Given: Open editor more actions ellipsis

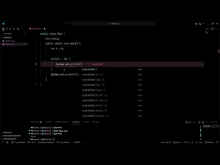Looking at the screenshot, I should coord(216,29).
